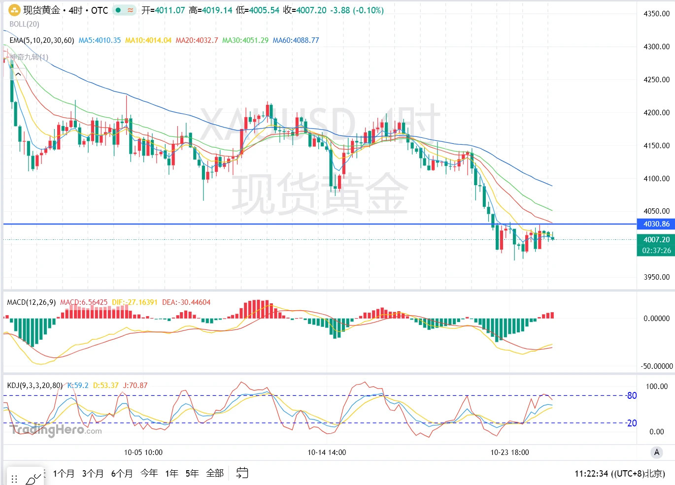
Task: Click the K:59.2 value in KDJ
Action: click(78, 386)
